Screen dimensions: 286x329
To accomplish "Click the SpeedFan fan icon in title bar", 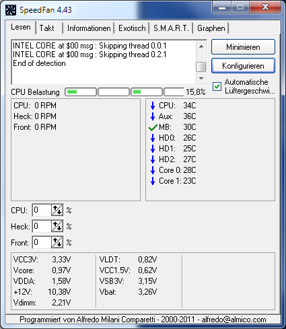I will coord(11,10).
